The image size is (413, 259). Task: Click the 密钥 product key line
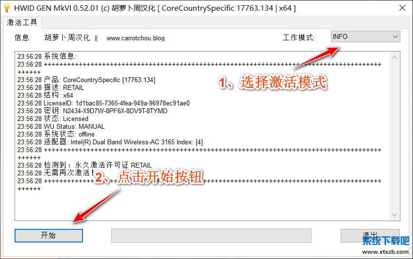pyautogui.click(x=92, y=111)
